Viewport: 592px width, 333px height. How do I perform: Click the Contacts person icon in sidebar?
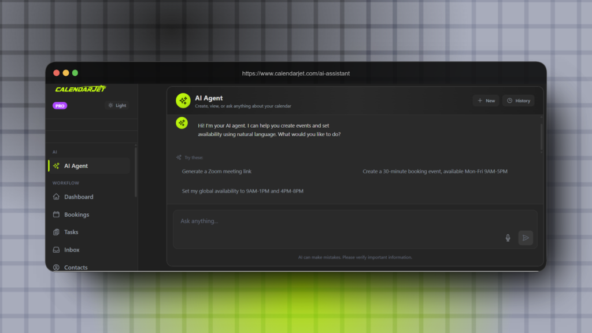pos(56,267)
